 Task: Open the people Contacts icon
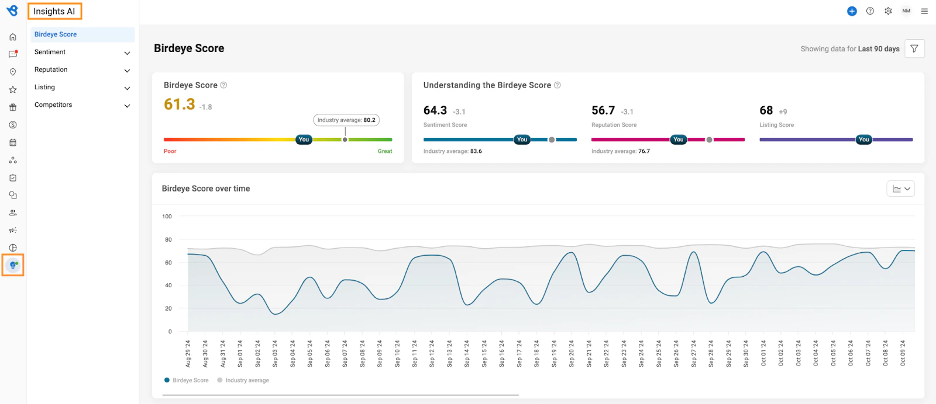(13, 213)
